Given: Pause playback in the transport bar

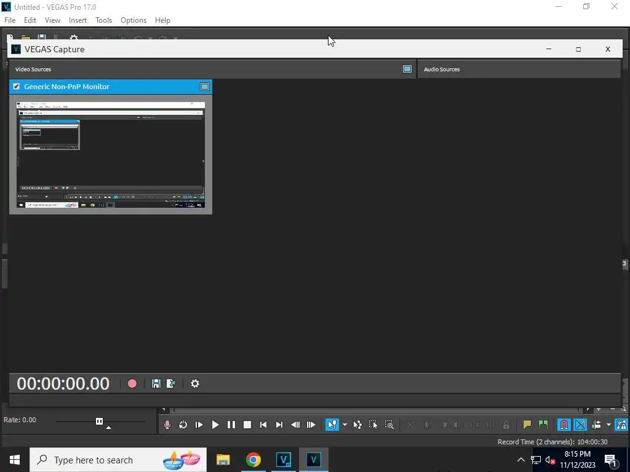Looking at the screenshot, I should (231, 425).
